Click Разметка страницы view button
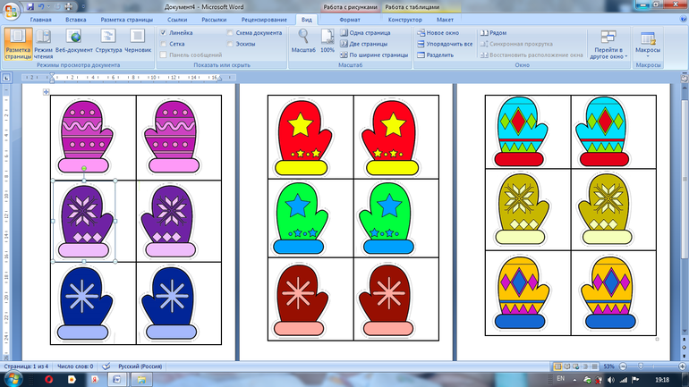This screenshot has height=387, width=689. tap(16, 41)
